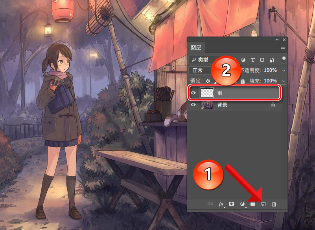Create a new layer

[263, 204]
